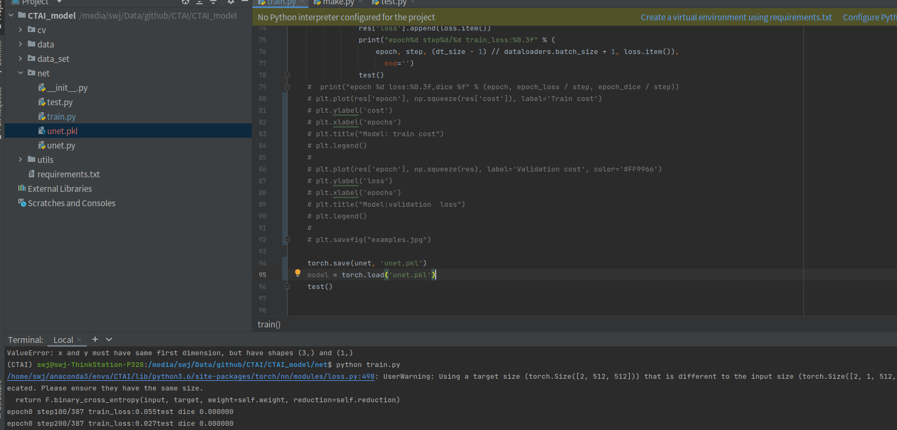This screenshot has height=430, width=897.
Task: Close the Local terminal tab
Action: point(79,340)
